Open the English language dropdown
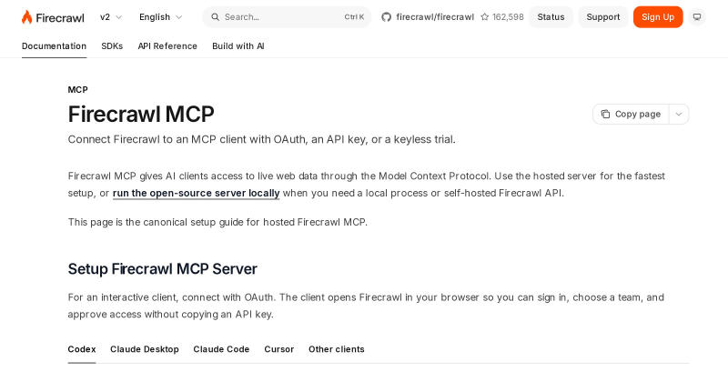 [161, 17]
